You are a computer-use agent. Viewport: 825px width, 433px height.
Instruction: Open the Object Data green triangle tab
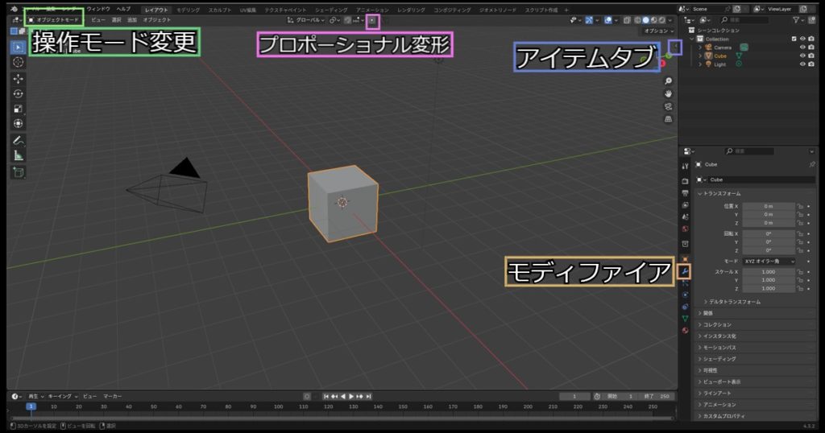click(685, 319)
